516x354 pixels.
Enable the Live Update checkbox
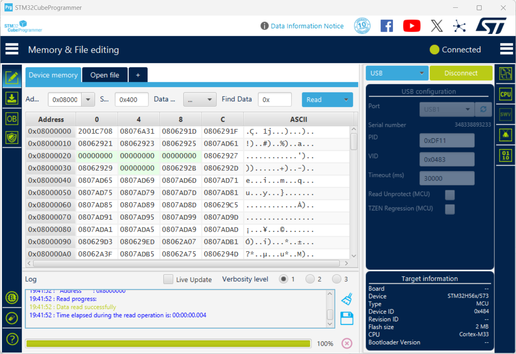point(168,280)
